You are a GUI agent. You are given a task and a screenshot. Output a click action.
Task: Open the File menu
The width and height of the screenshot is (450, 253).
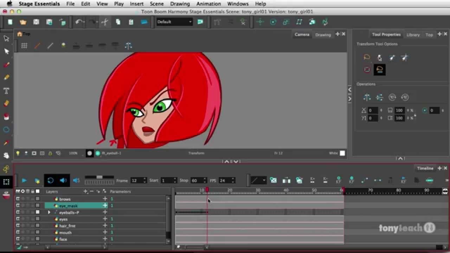[70, 4]
